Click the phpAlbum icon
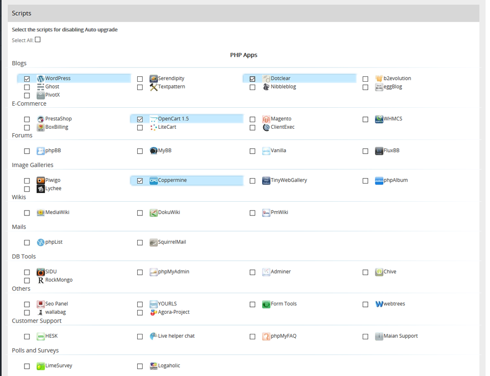 point(379,181)
